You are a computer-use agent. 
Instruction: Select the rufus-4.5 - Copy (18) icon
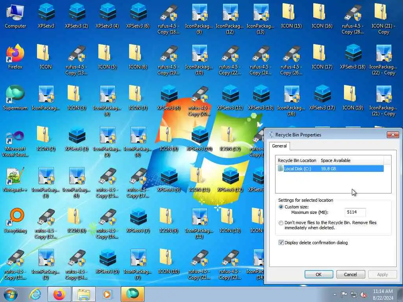click(168, 19)
